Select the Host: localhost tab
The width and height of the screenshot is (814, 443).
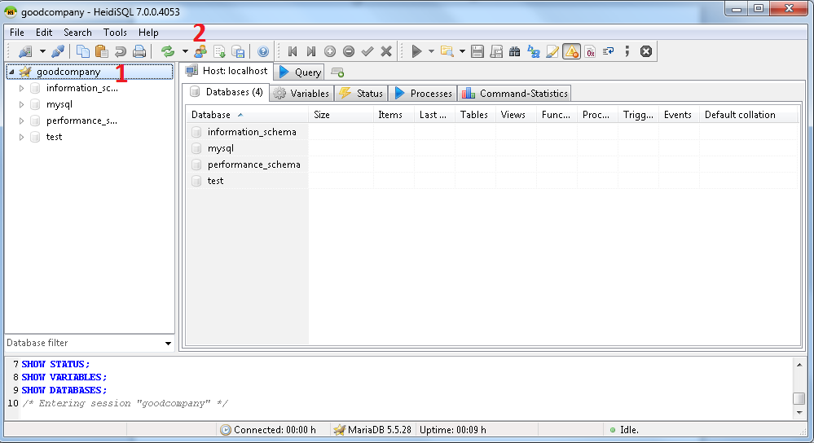(227, 71)
